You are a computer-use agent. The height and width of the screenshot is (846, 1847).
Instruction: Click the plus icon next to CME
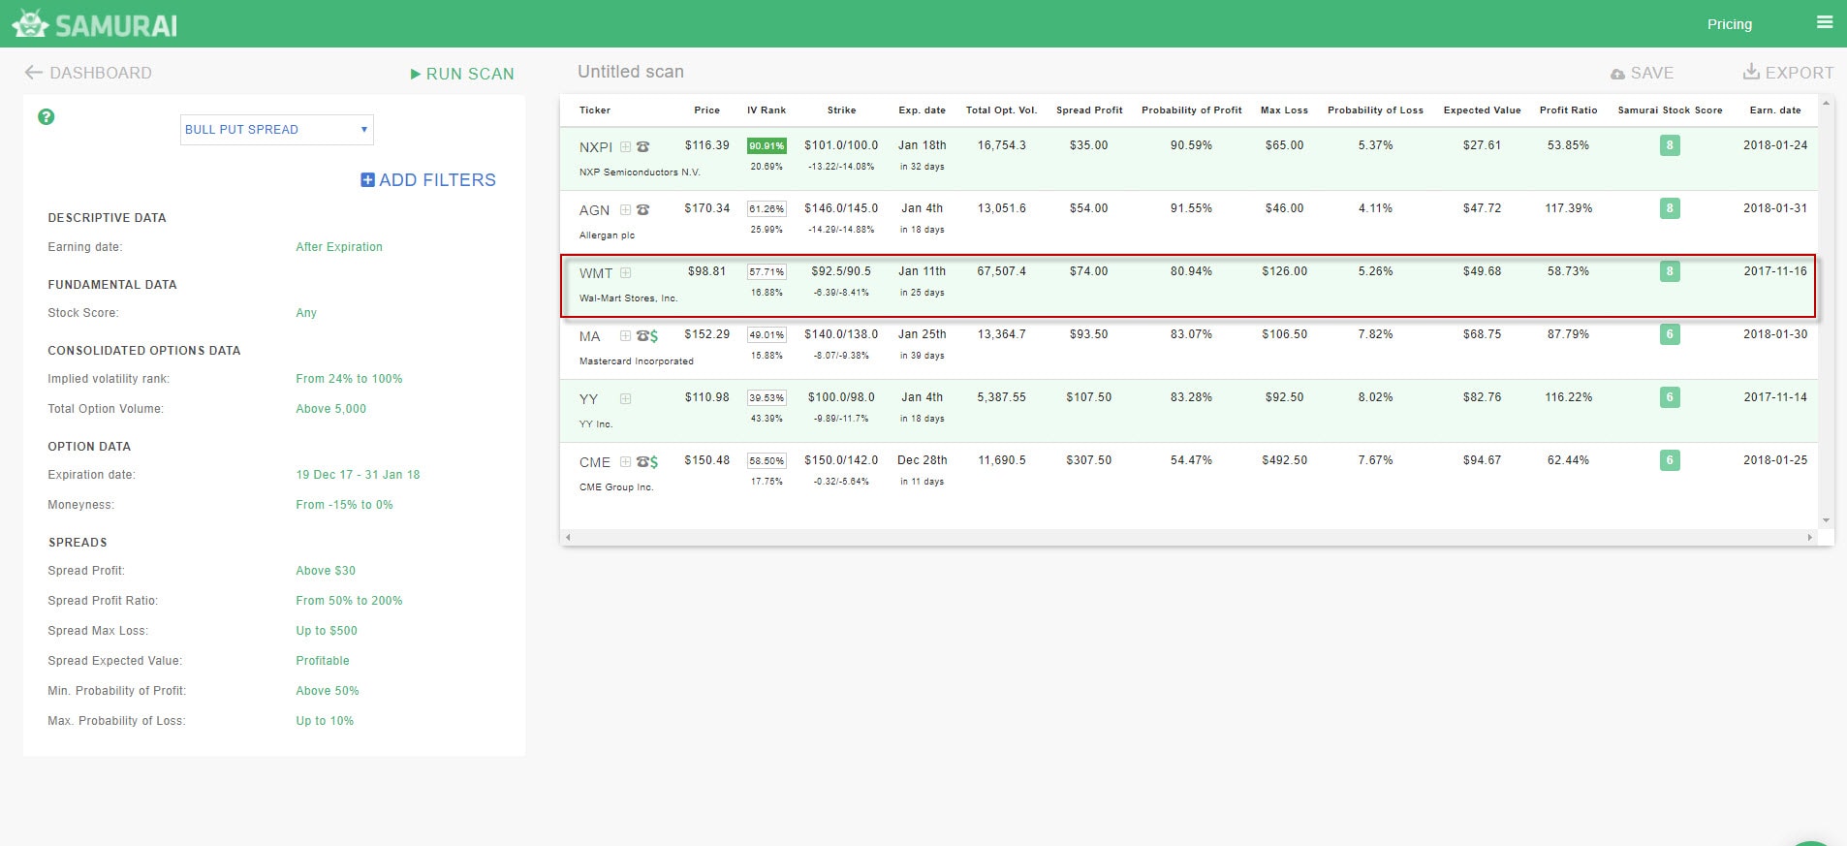click(625, 462)
